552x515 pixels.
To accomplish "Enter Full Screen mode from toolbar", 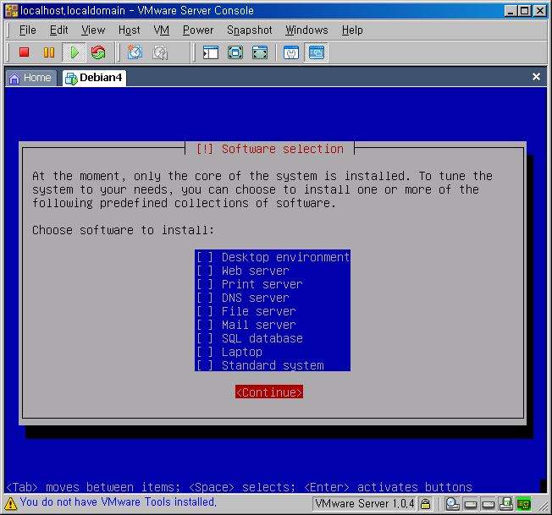I will [235, 52].
